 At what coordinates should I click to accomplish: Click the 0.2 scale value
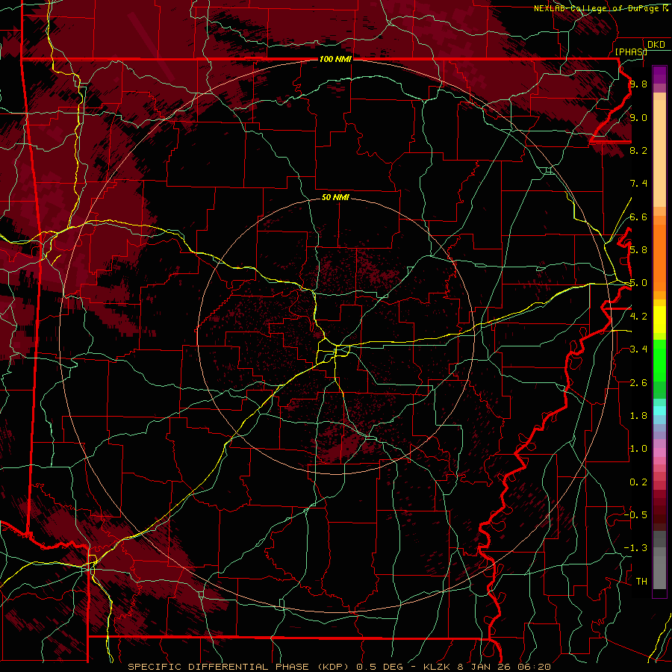pyautogui.click(x=638, y=482)
